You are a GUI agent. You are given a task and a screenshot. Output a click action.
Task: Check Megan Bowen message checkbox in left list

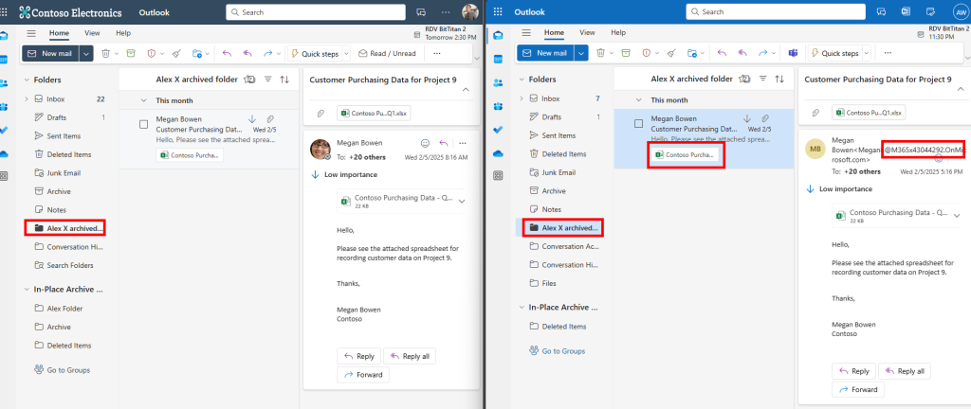(144, 124)
